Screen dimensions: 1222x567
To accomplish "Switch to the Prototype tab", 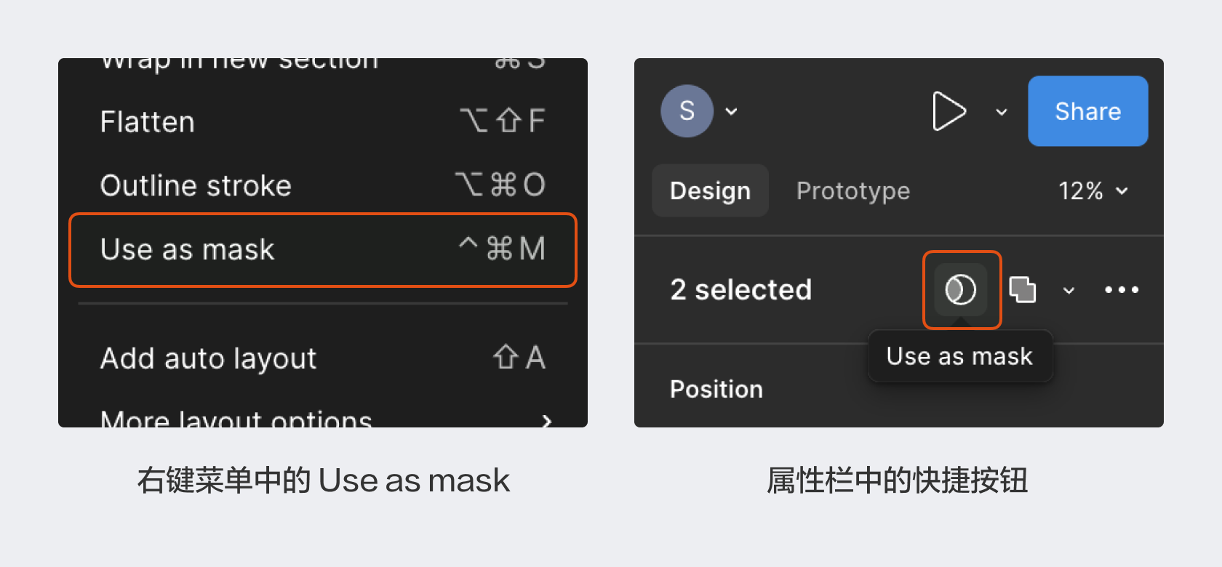I will pyautogui.click(x=852, y=190).
